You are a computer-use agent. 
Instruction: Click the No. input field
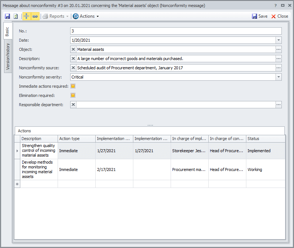pyautogui.click(x=176, y=31)
